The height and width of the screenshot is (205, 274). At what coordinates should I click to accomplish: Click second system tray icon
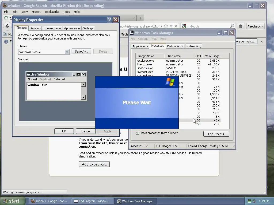[254, 201]
